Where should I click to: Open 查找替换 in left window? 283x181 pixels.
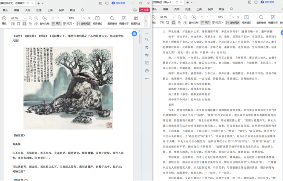(112, 20)
